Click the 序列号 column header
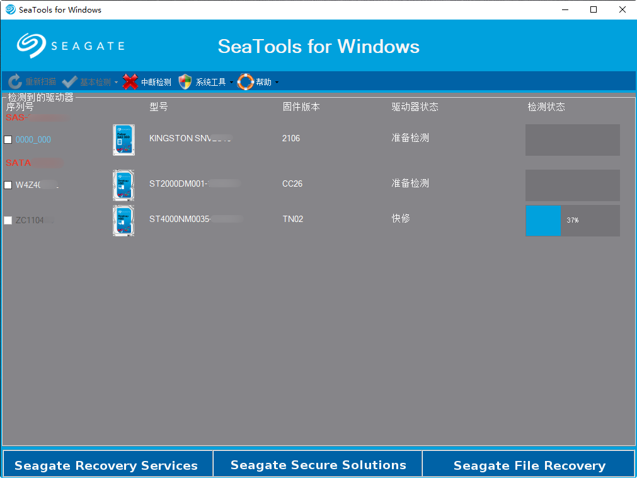637x478 pixels. (x=20, y=107)
